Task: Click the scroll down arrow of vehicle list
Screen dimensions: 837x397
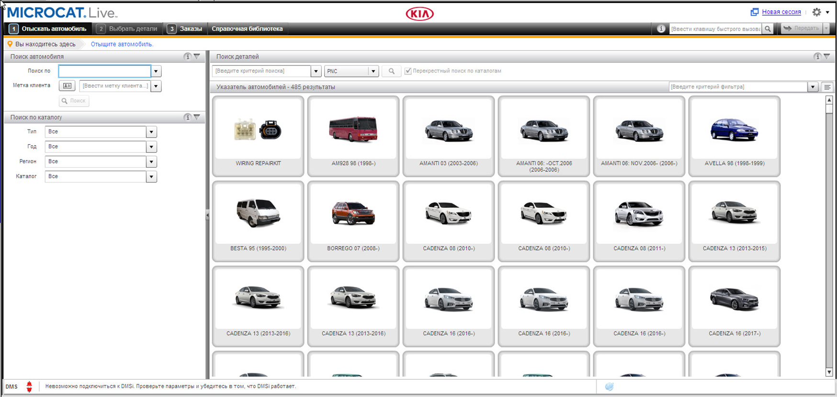Action: pos(829,372)
